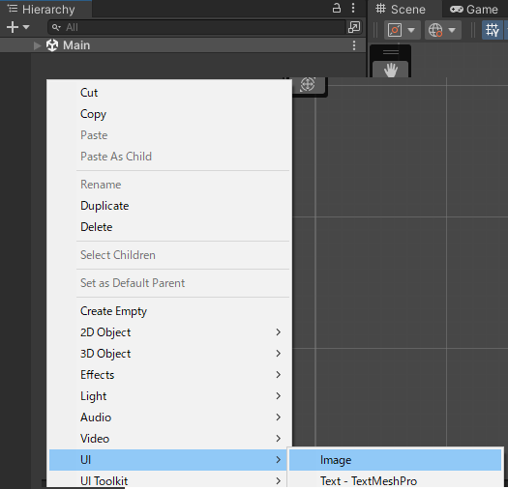Select the Hand view tool

(391, 70)
